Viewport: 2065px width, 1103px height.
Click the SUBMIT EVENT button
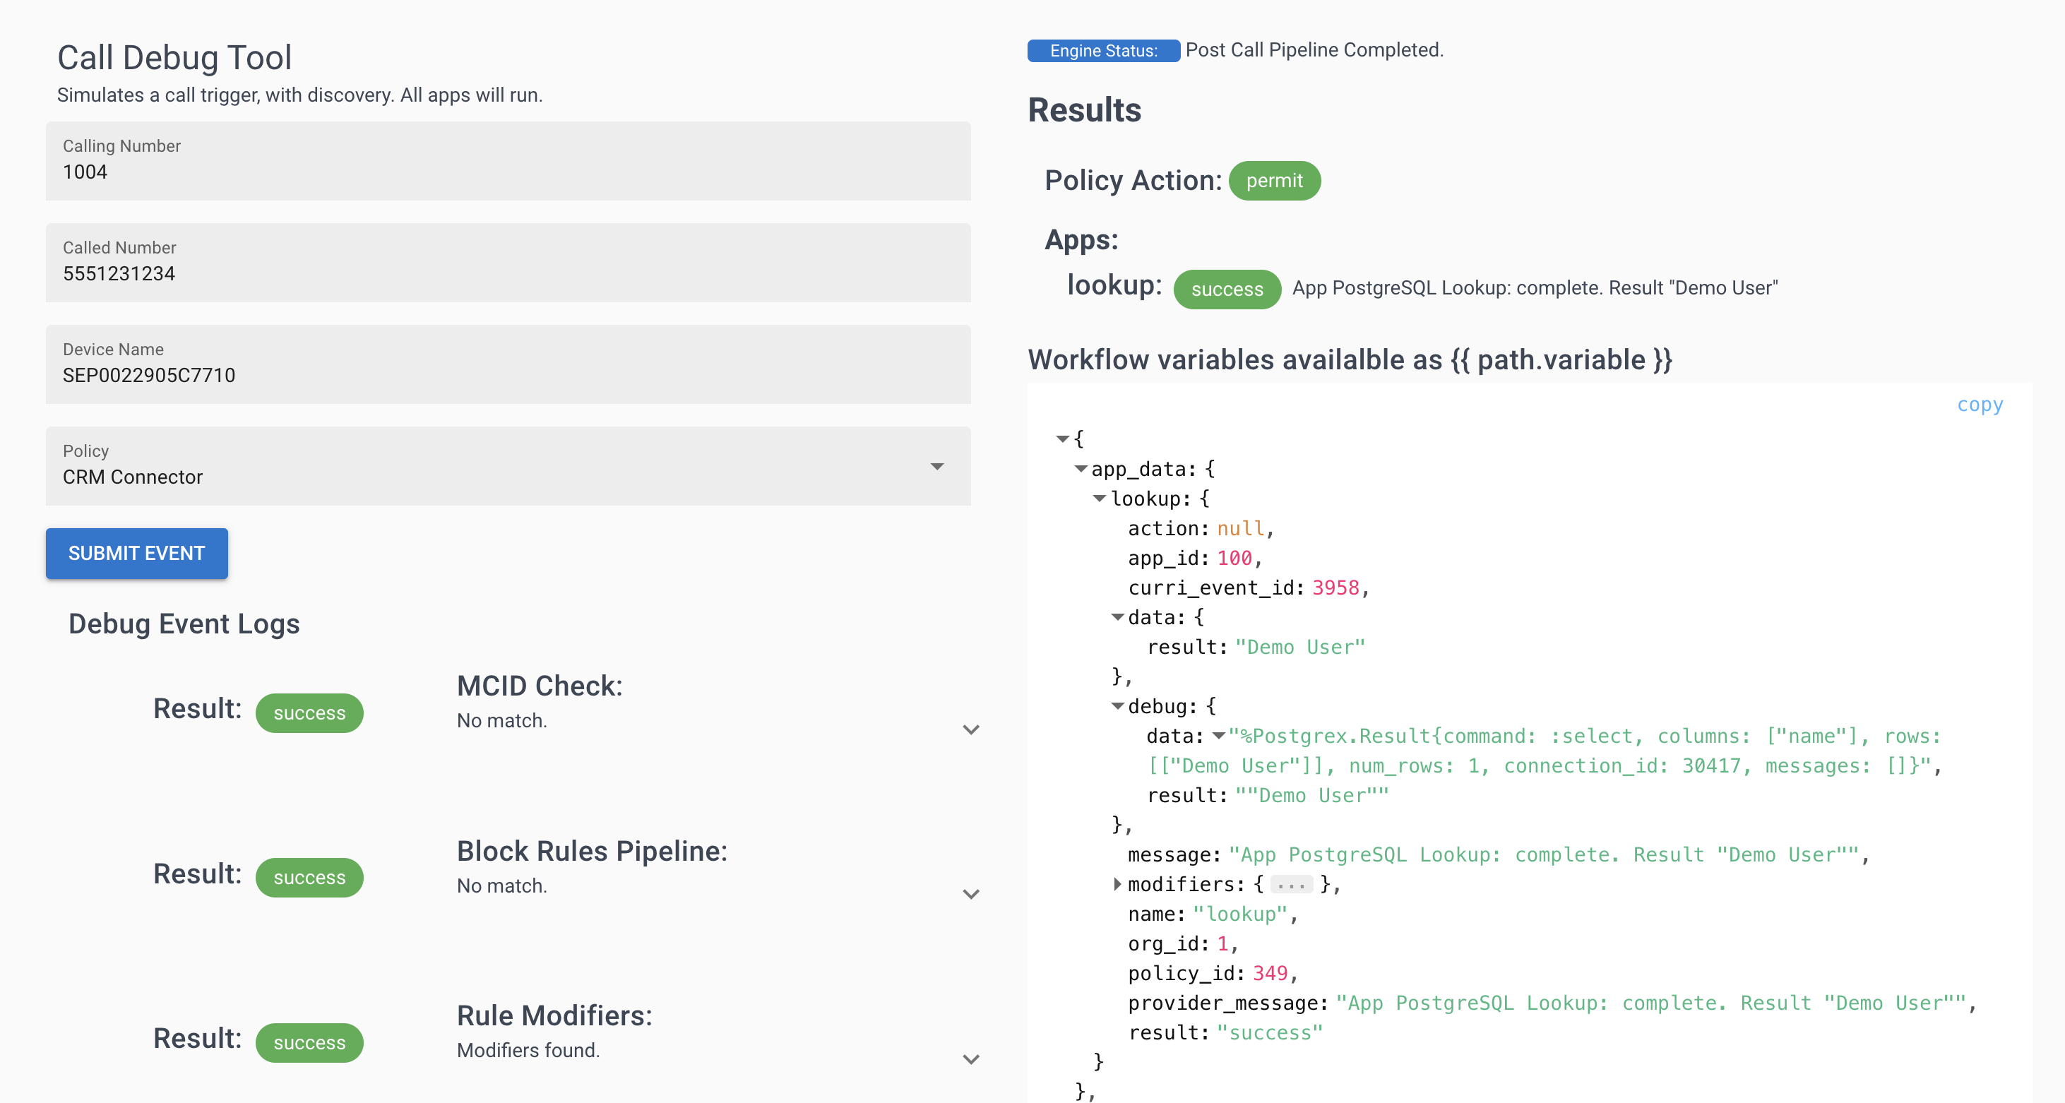(x=136, y=553)
